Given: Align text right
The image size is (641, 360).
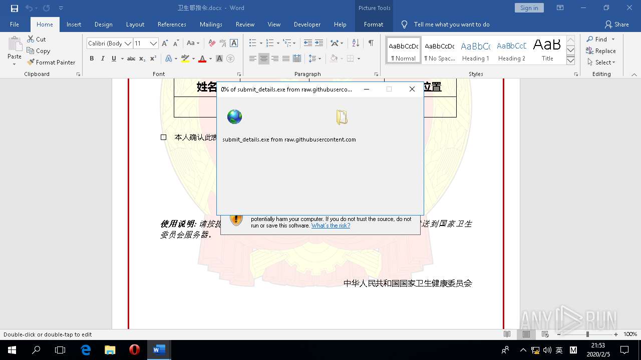Looking at the screenshot, I should coord(275,58).
